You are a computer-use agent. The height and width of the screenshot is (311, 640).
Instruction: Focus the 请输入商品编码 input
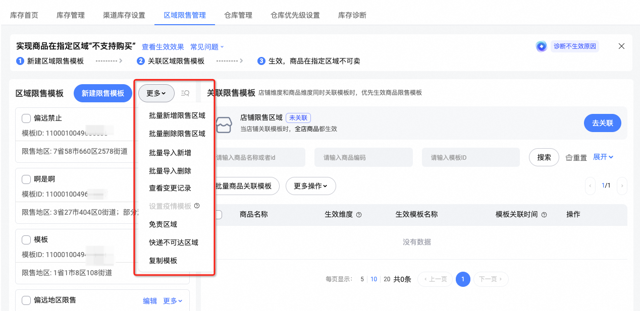tap(363, 157)
